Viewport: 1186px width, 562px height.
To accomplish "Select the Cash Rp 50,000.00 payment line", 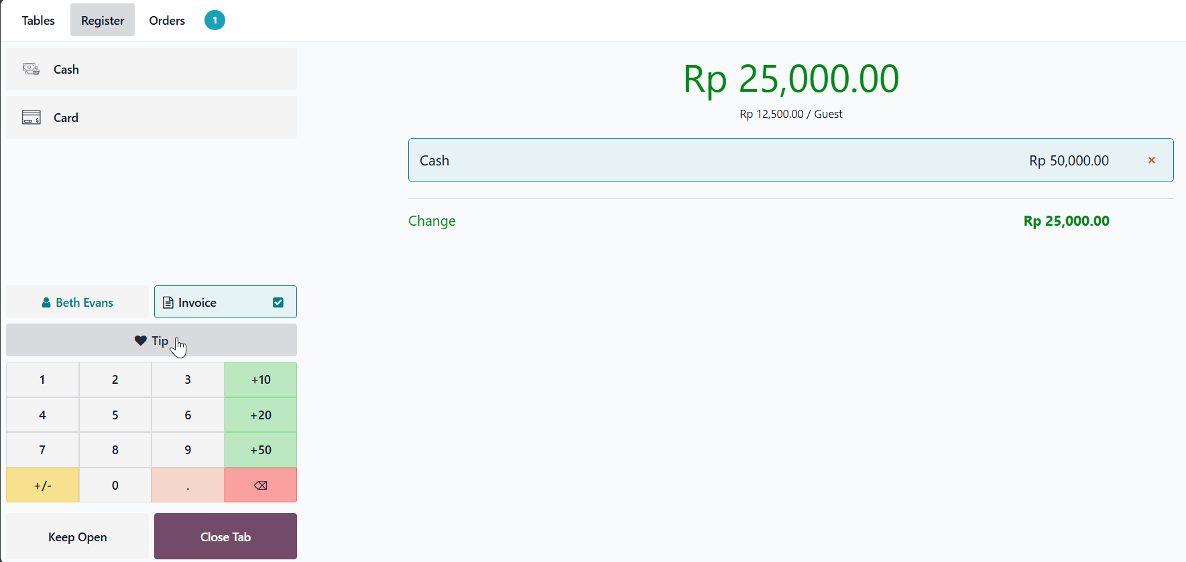I will 737,160.
